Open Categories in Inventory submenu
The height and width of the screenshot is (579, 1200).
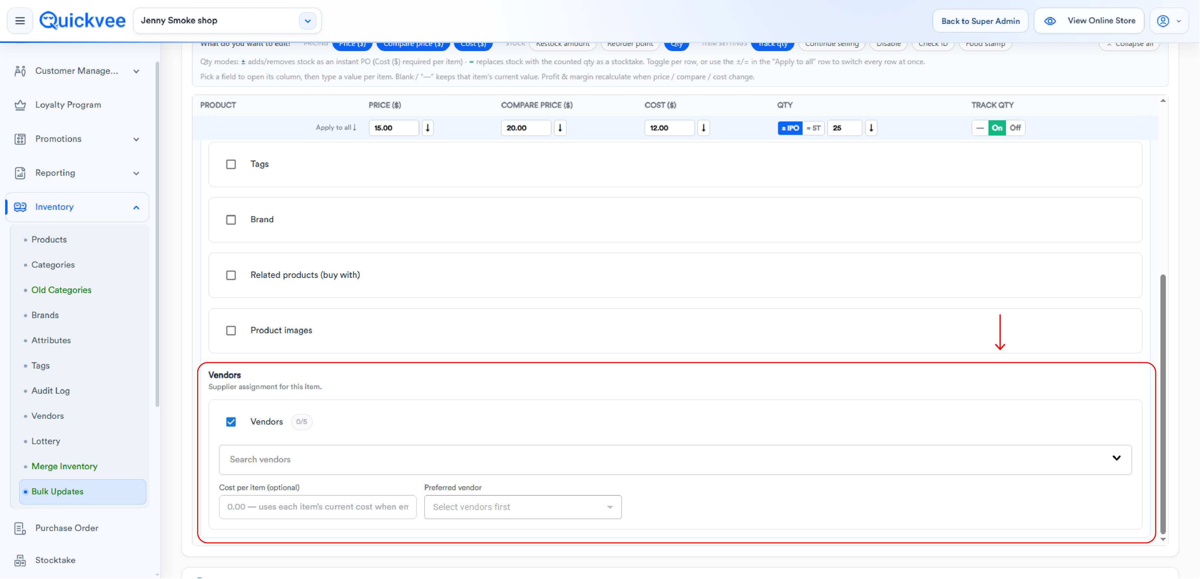point(53,265)
